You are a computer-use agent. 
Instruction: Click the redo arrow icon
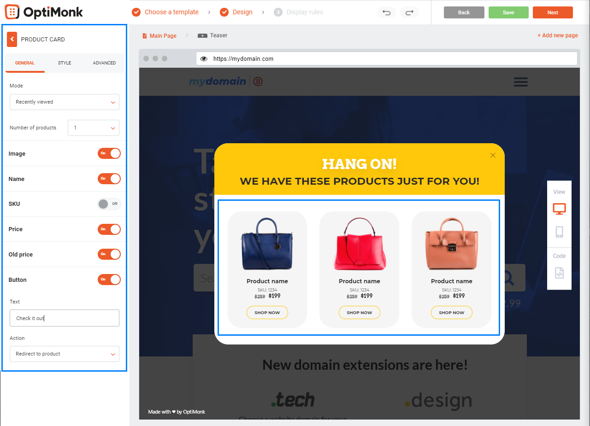pos(409,12)
